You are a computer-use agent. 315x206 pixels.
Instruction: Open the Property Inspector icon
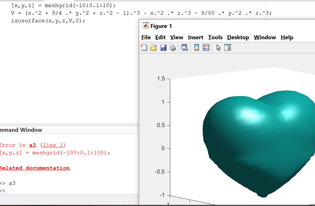tap(228, 48)
